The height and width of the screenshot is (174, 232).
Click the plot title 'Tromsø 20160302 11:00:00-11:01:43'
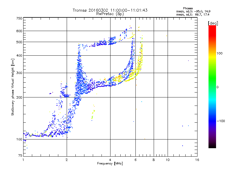pos(110,10)
